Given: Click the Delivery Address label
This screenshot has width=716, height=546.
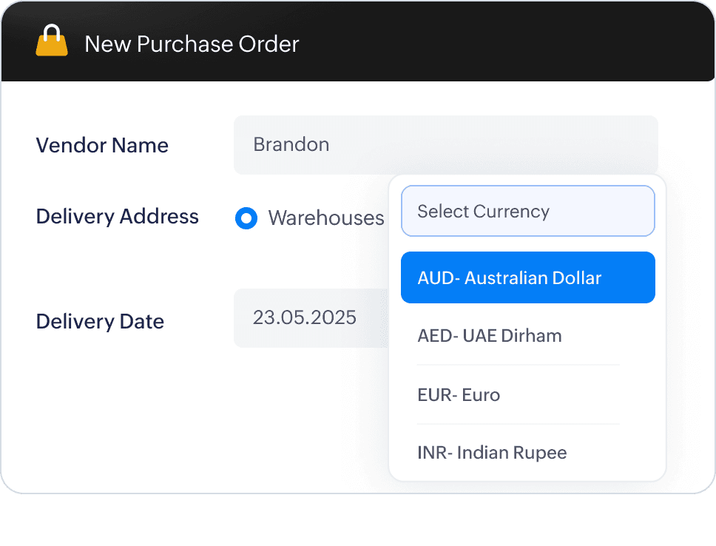Looking at the screenshot, I should click(117, 217).
